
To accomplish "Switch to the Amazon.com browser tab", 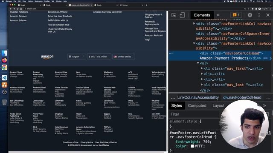I will 80,5.
